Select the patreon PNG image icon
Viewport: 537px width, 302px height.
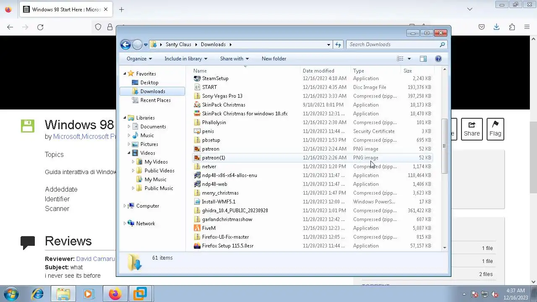pyautogui.click(x=197, y=149)
